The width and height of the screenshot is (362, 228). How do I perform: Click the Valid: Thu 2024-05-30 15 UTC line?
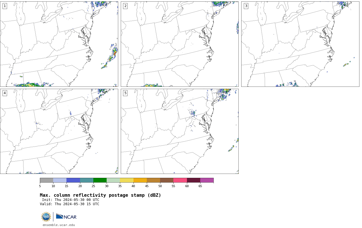(x=70, y=204)
